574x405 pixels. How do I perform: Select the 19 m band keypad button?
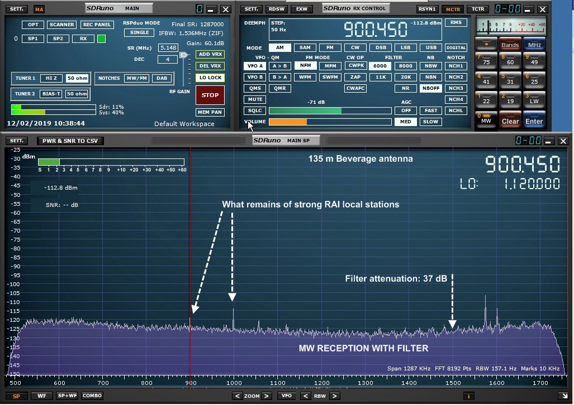pyautogui.click(x=510, y=99)
